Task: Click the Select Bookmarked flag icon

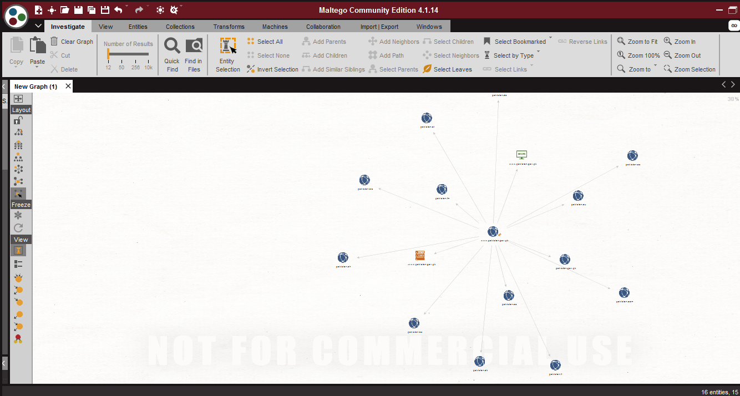Action: coord(487,42)
